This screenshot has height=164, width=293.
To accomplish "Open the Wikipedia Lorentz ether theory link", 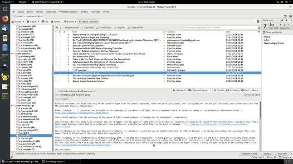I will 82,113.
